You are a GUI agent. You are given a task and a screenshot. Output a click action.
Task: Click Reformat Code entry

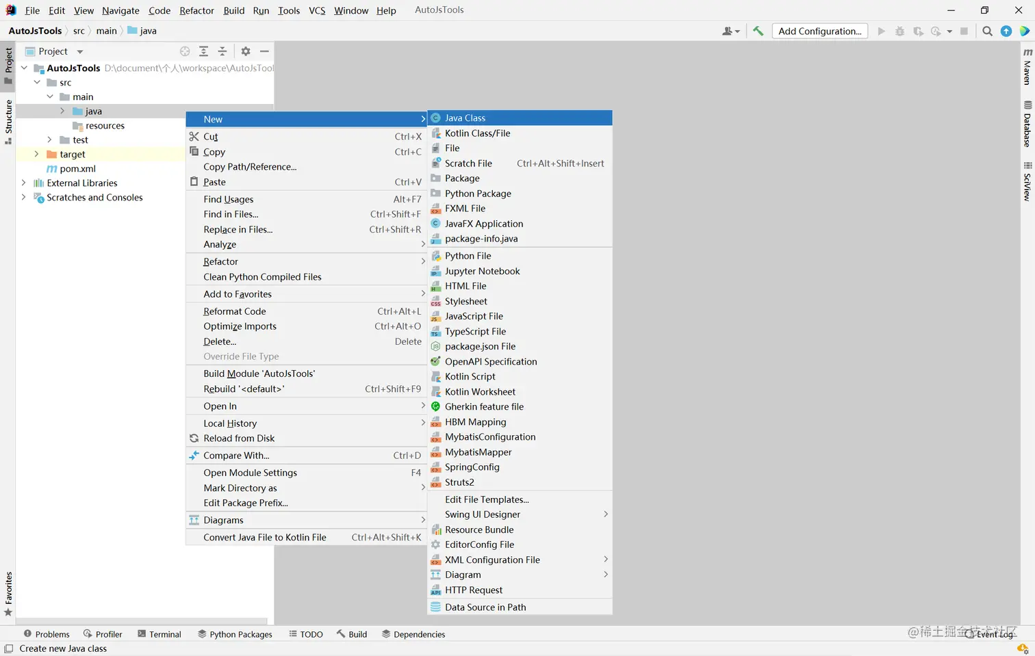pyautogui.click(x=306, y=311)
